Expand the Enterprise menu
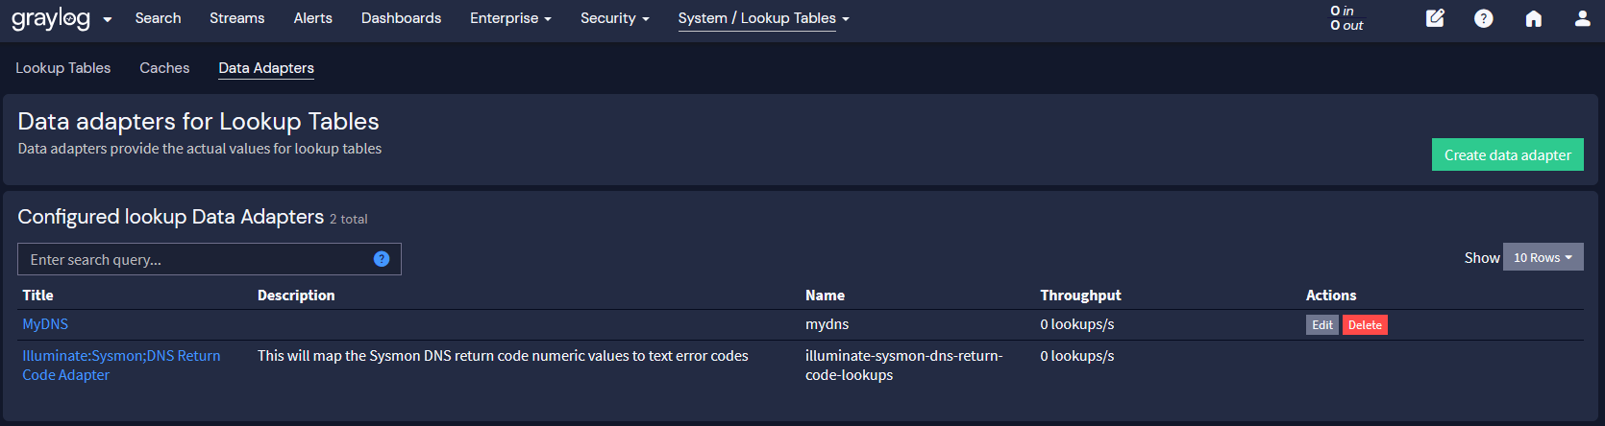1605x426 pixels. tap(510, 18)
